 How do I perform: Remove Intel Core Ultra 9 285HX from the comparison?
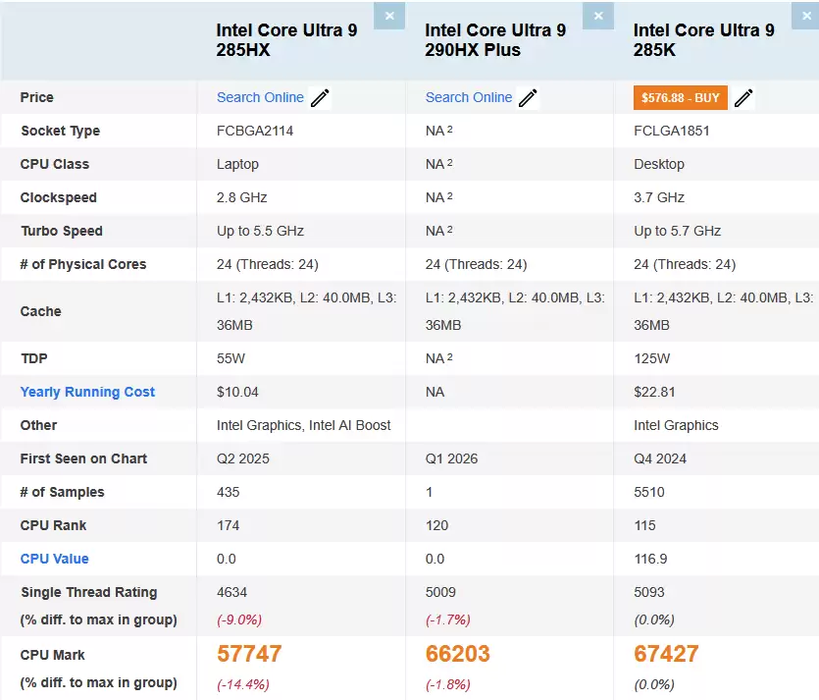tap(389, 16)
